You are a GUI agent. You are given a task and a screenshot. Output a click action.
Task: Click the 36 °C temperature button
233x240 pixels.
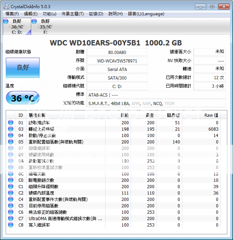pyautogui.click(x=22, y=98)
